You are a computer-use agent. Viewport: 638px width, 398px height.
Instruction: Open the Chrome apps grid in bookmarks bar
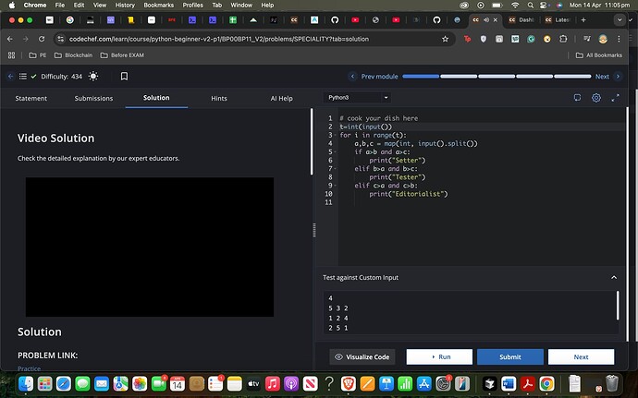tap(11, 54)
